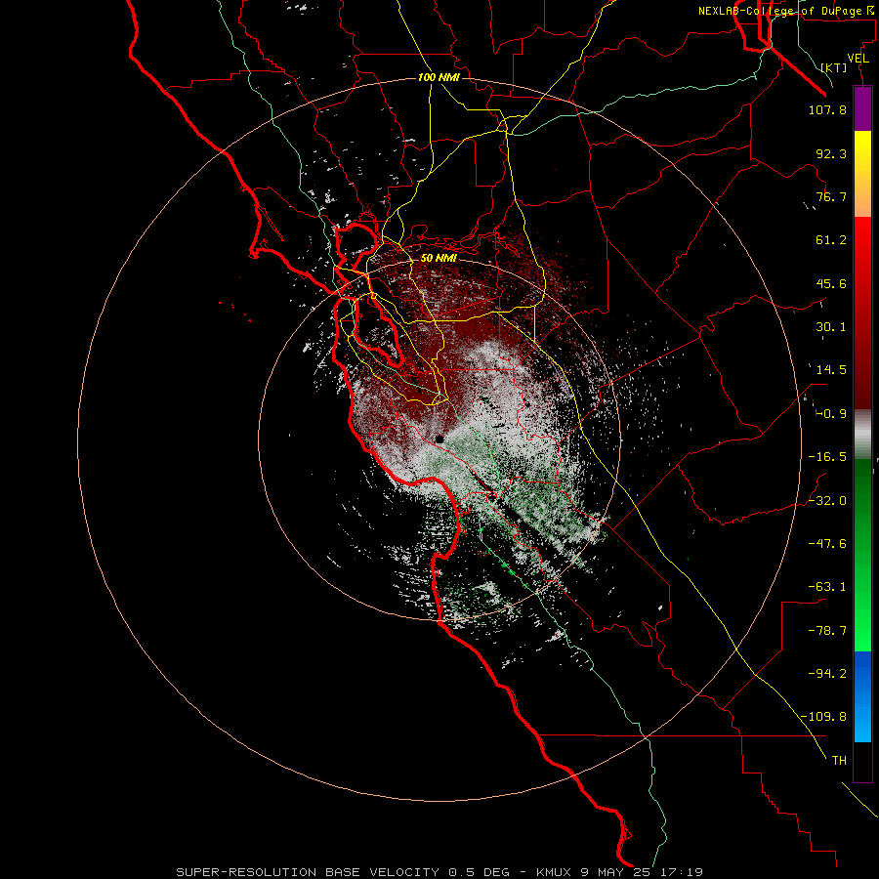
Task: Click the 61.2 value on velocity scale
Action: [x=831, y=240]
